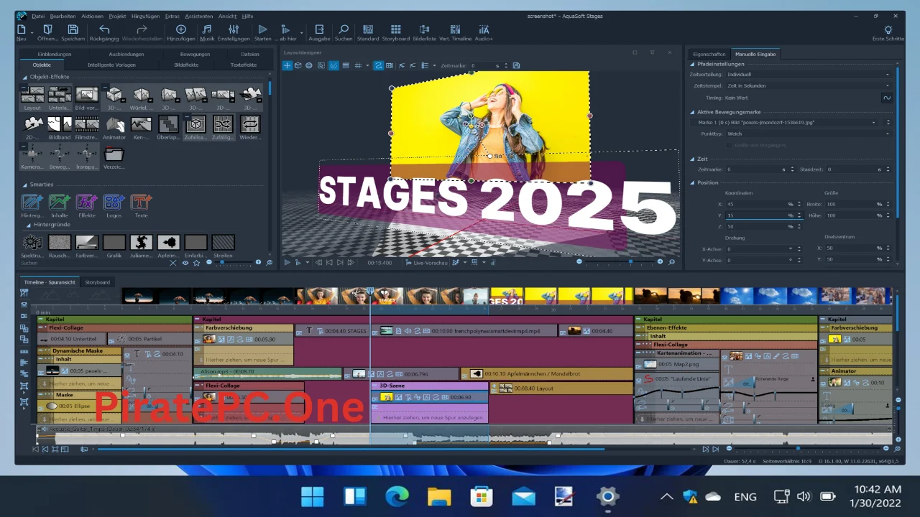Screen dimensions: 920x517
Task: Click the Speichern toolbar icon
Action: tap(73, 33)
